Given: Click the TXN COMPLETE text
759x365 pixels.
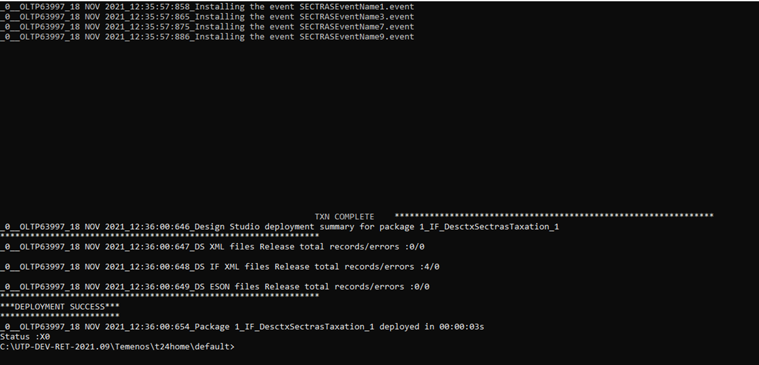Looking at the screenshot, I should (x=344, y=217).
